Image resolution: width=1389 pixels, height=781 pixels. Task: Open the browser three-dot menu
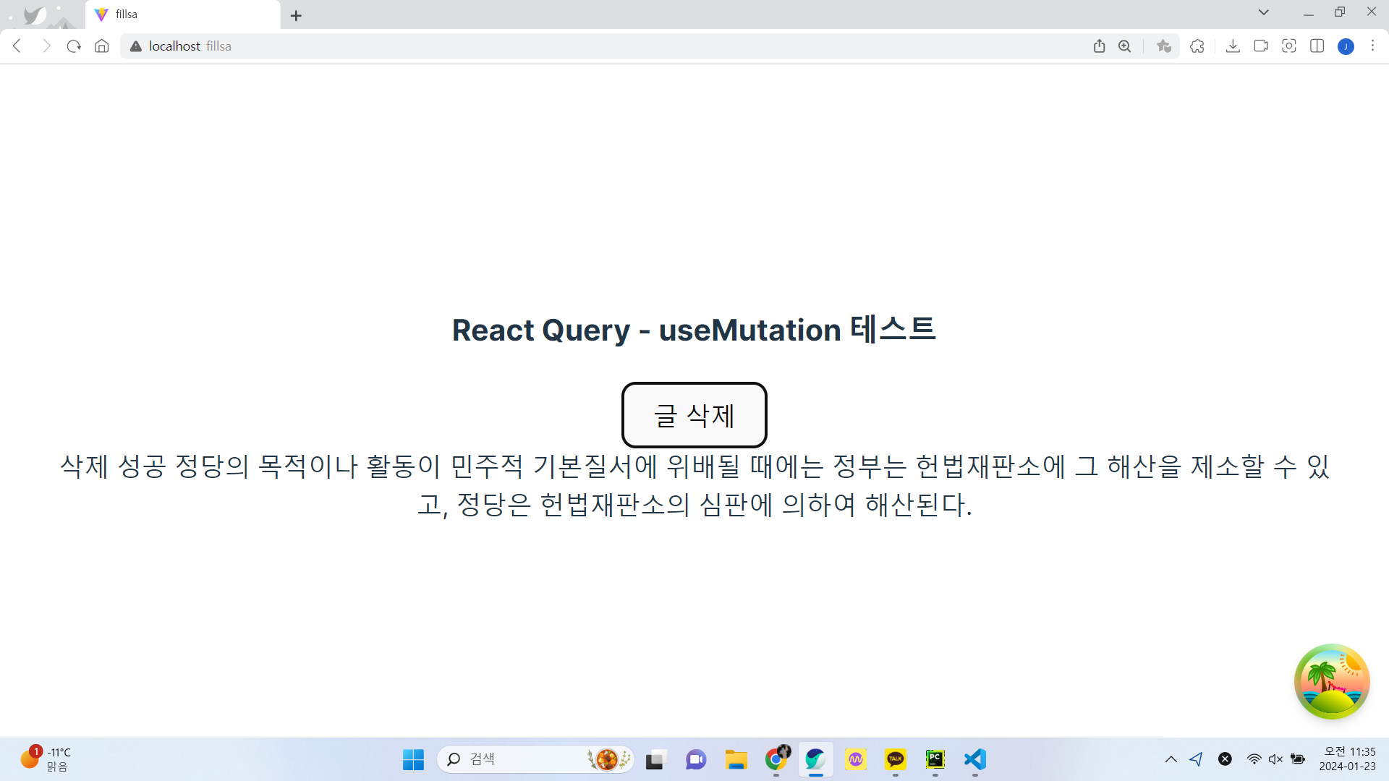click(1372, 46)
